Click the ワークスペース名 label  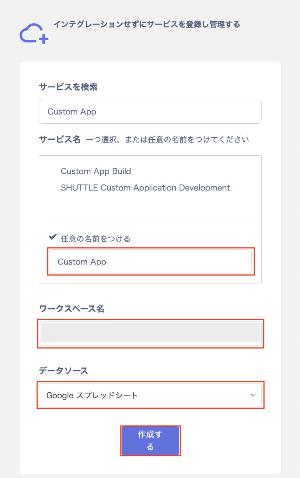[72, 309]
